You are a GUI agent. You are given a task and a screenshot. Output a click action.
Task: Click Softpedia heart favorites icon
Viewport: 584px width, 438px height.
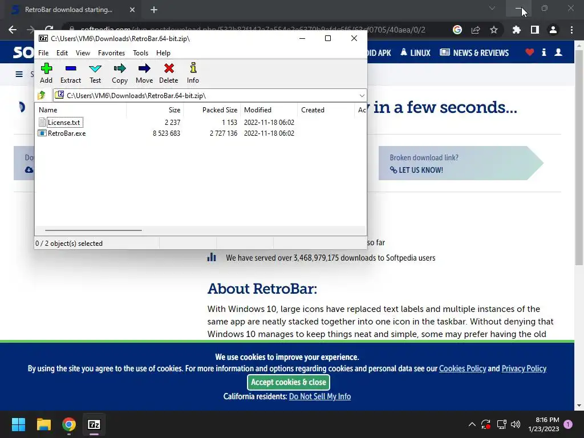[x=529, y=52]
